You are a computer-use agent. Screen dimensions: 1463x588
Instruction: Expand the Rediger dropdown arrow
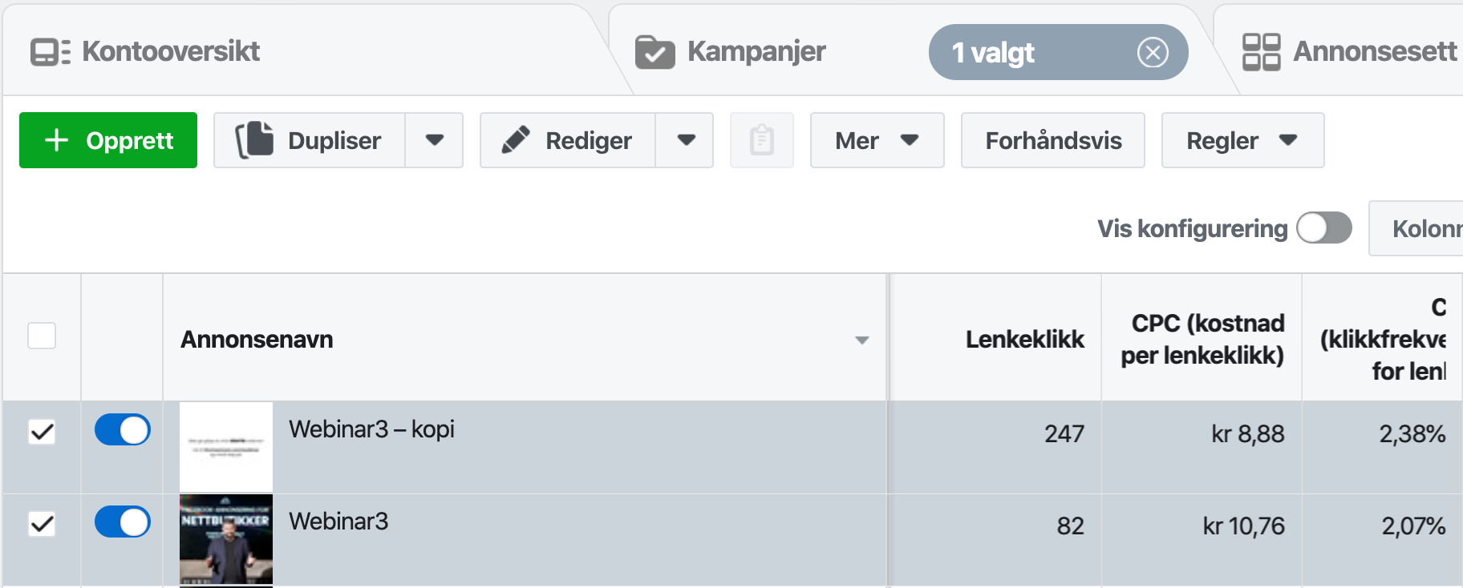coord(685,140)
